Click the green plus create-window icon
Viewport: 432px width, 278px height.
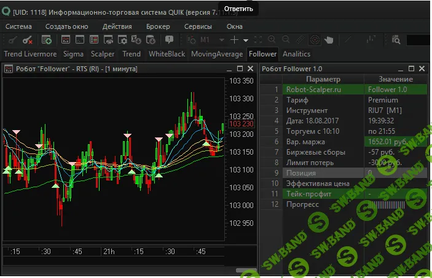click(47, 40)
